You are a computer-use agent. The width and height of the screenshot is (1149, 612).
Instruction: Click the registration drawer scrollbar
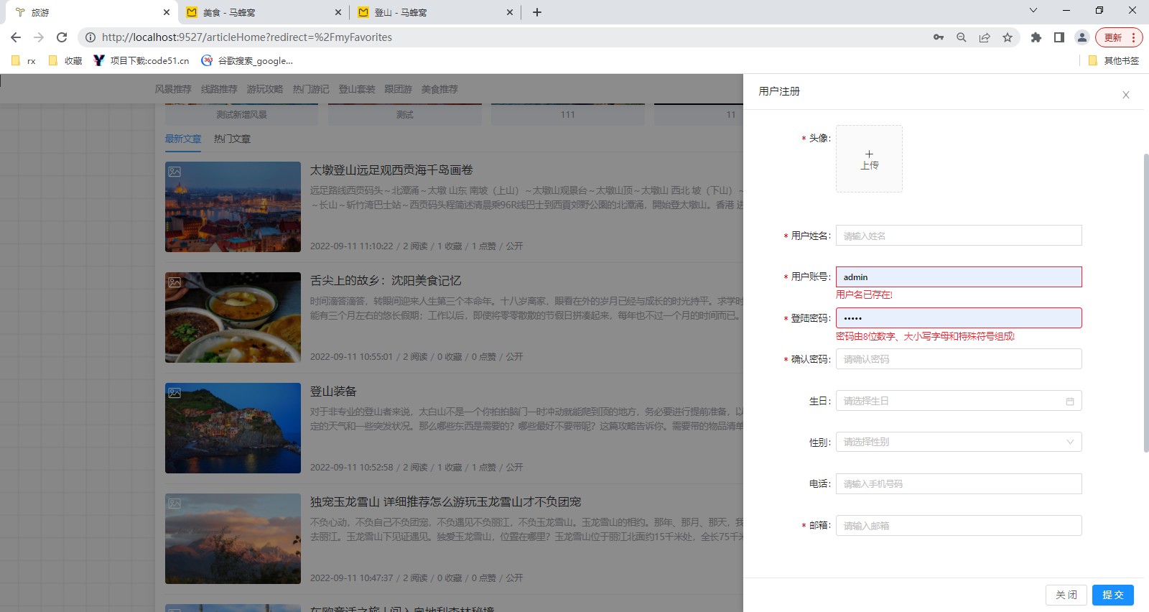1146,302
